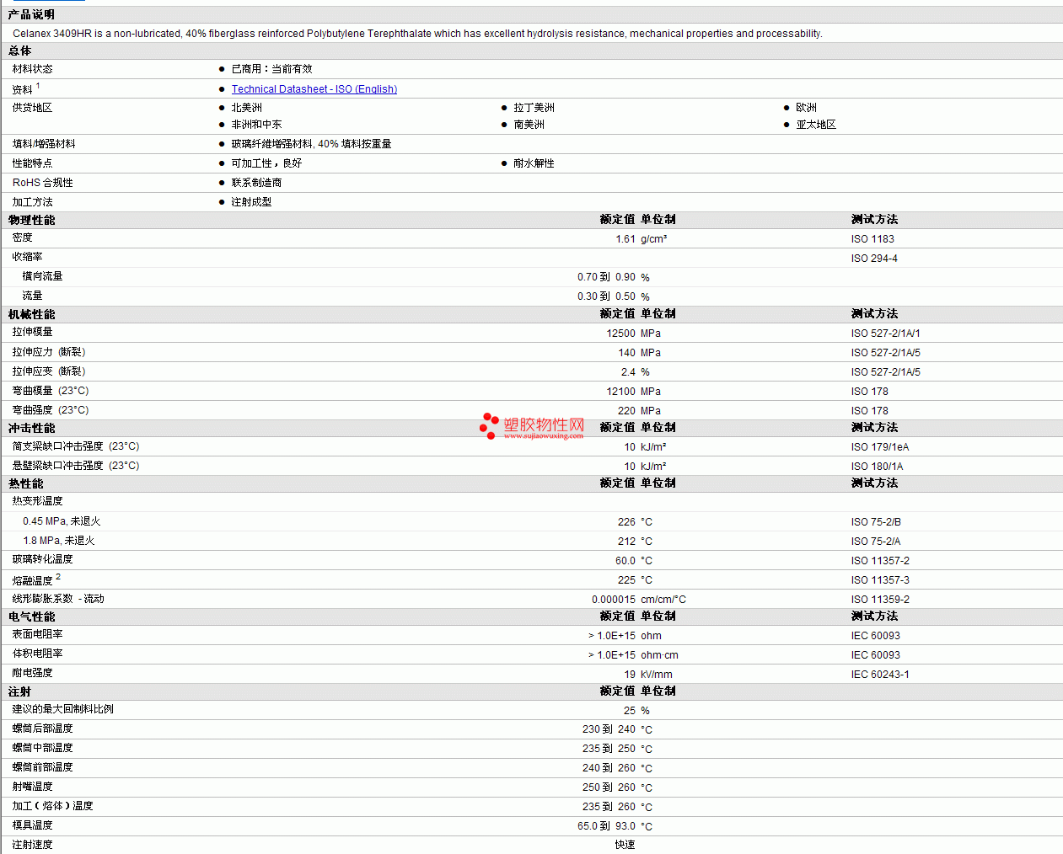
Task: Click the 北美洲 region entry
Action: pyautogui.click(x=247, y=108)
